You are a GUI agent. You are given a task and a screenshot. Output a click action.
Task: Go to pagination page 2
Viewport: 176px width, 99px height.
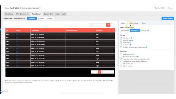tap(103, 72)
